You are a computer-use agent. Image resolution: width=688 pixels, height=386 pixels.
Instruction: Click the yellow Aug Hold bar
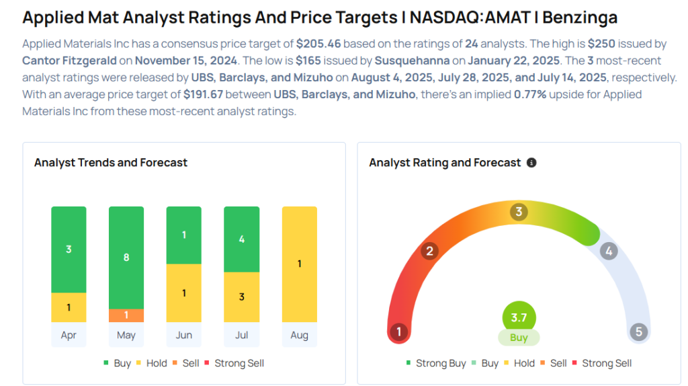(x=299, y=264)
